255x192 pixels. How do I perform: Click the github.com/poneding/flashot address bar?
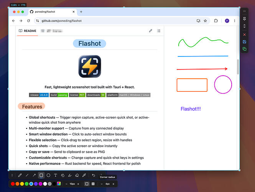[122, 21]
